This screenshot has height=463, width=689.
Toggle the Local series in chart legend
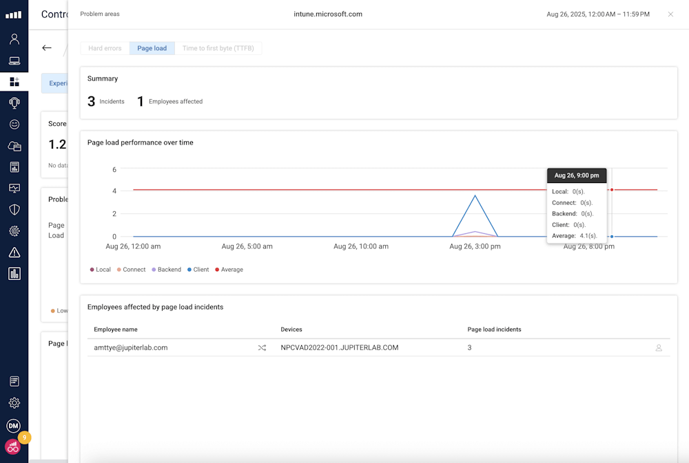[x=100, y=270]
